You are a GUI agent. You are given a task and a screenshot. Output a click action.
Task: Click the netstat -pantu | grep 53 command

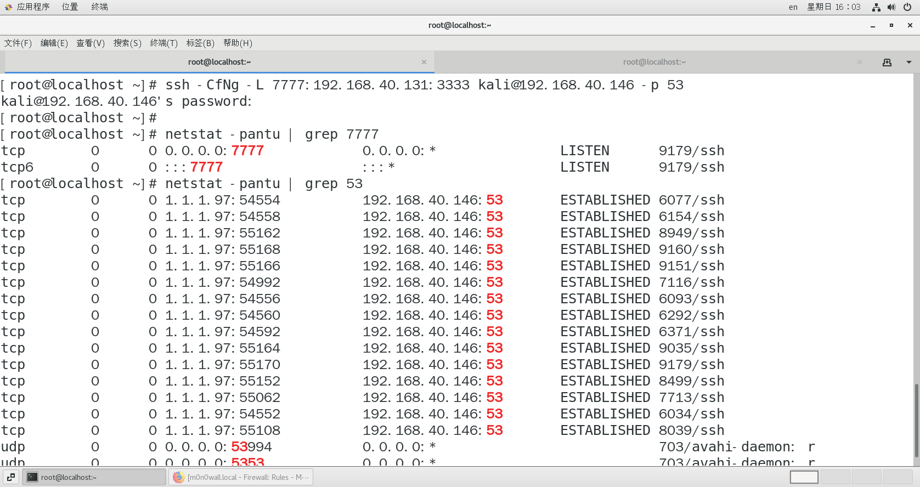click(263, 184)
